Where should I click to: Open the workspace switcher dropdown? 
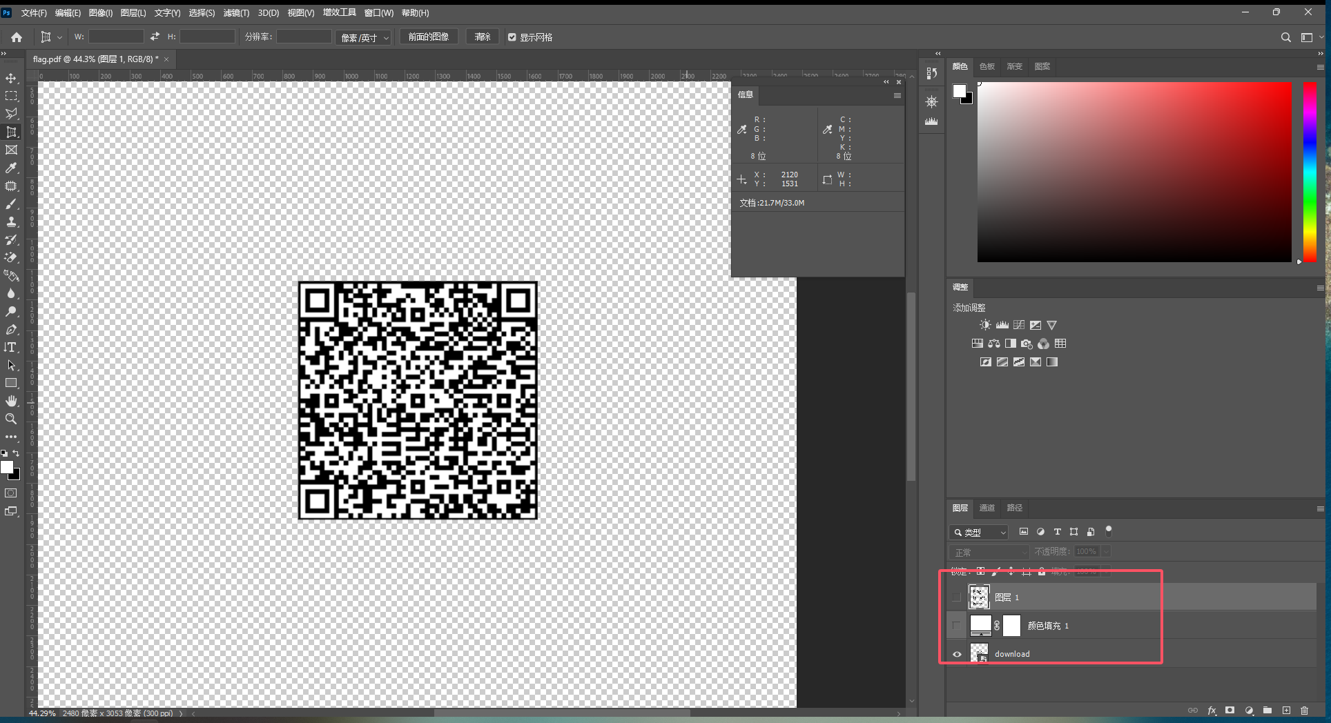1310,37
